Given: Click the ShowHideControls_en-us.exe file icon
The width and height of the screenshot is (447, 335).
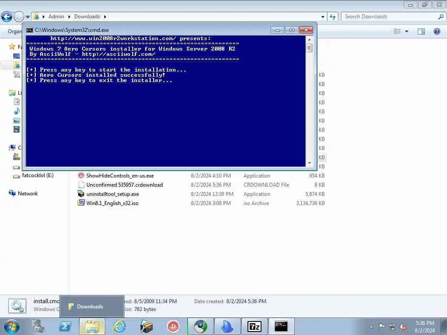Looking at the screenshot, I should [x=81, y=176].
